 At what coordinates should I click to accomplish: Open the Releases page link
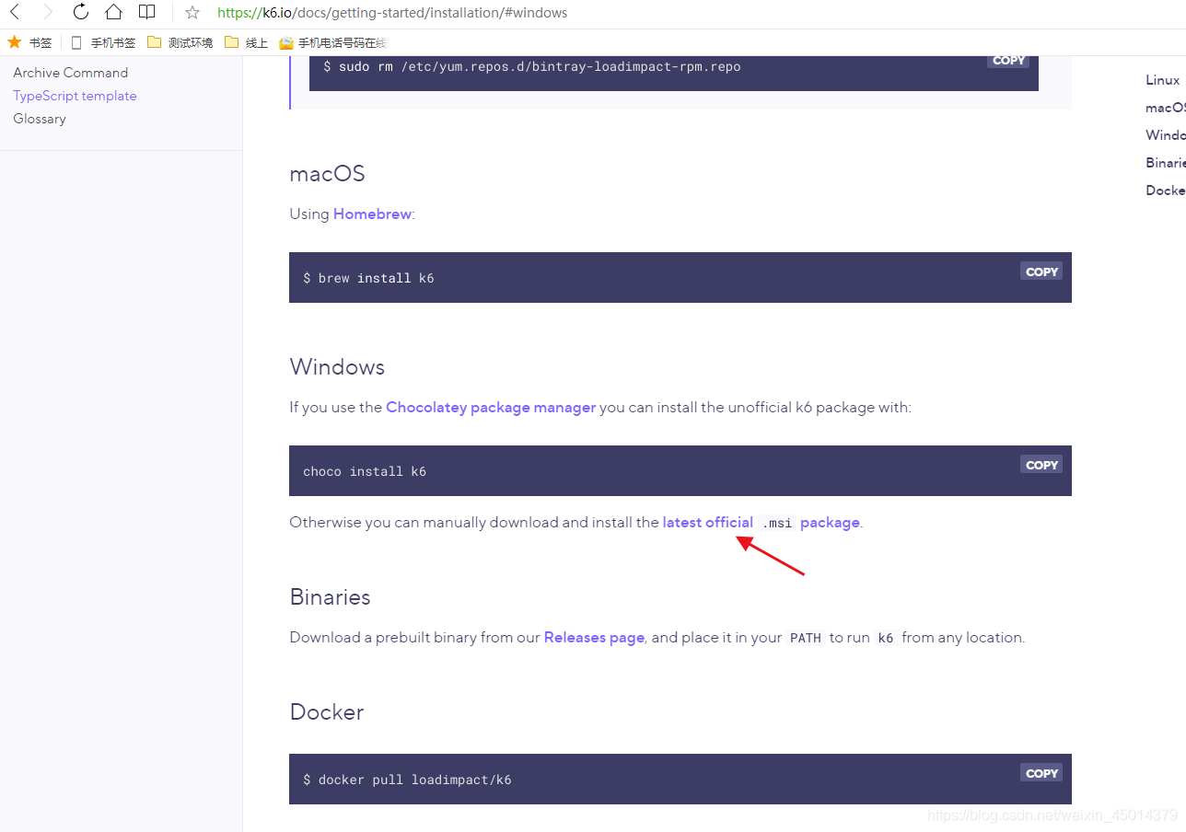tap(594, 637)
